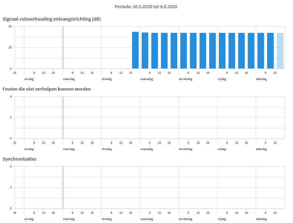The height and width of the screenshot is (223, 293).
Task: Click the vertical marker line in the signal-noise chart
Action: [x=63, y=48]
